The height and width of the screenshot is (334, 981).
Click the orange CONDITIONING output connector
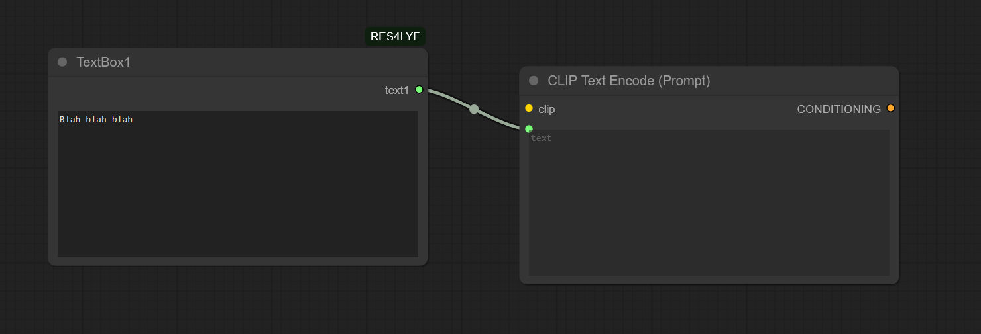pos(890,108)
